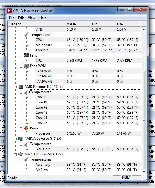
Task: Collapse Temperatures under AMD Phenom II
Action: click(21, 92)
